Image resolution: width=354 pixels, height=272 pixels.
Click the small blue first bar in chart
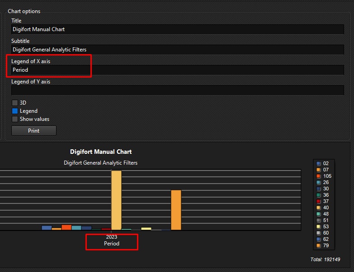pyautogui.click(x=47, y=228)
